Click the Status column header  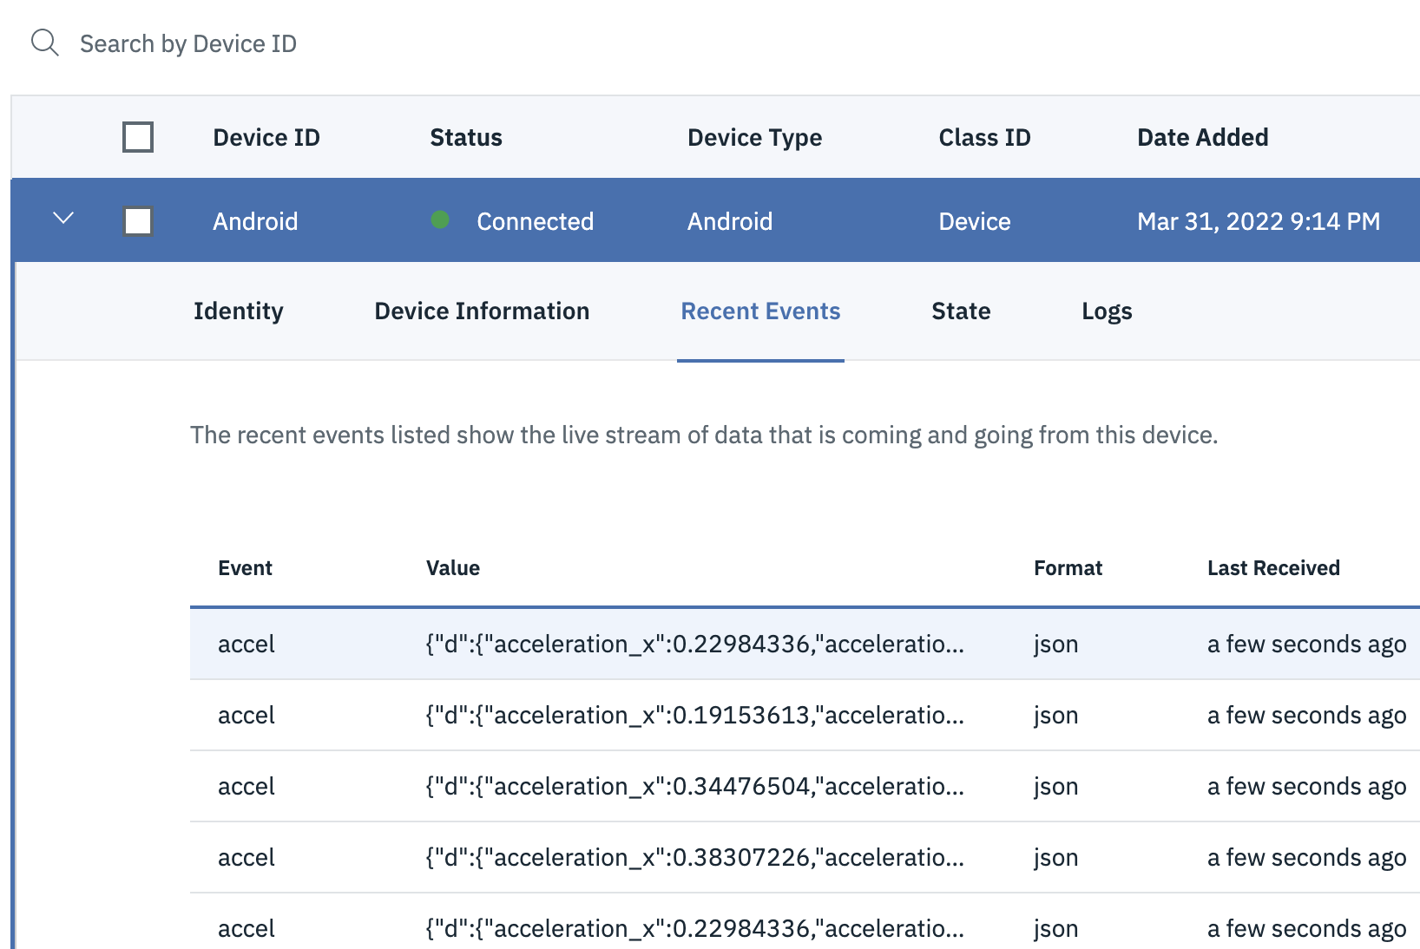pyautogui.click(x=465, y=136)
